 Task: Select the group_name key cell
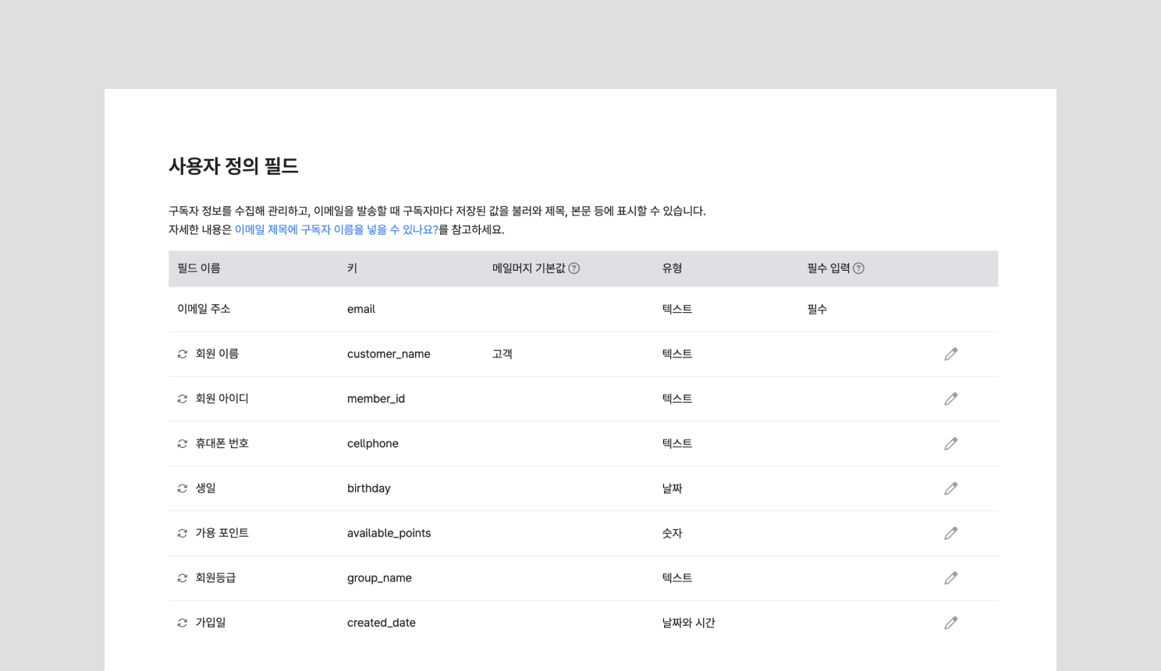[379, 578]
